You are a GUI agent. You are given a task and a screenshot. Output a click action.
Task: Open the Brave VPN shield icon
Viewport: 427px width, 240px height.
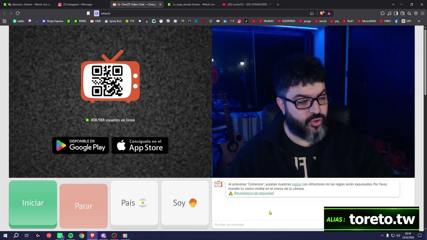click(x=416, y=13)
